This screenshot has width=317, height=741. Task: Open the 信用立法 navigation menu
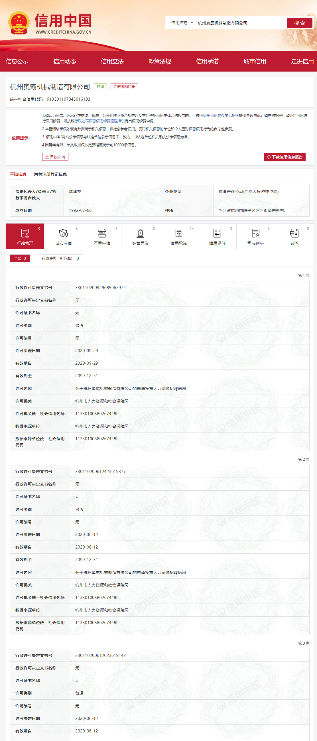point(112,61)
